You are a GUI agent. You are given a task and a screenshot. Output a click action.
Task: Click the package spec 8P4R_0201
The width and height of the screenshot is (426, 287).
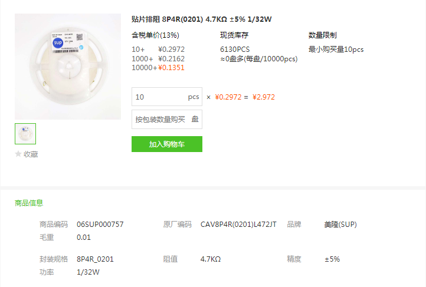[95, 259]
